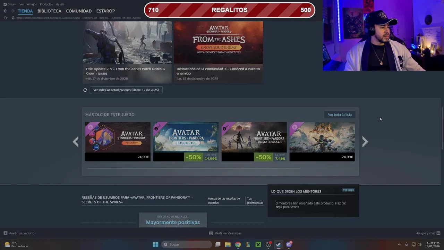The width and height of the screenshot is (444, 250).
Task: Open File Explorer from the taskbar
Action: click(x=228, y=244)
